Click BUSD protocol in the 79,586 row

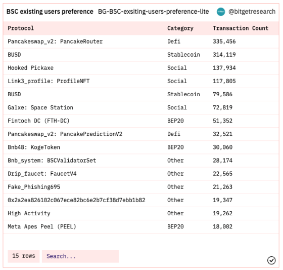click(x=14, y=94)
